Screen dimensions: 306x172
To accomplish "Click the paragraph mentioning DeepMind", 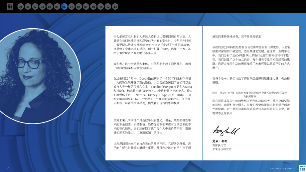I will point(153,91).
